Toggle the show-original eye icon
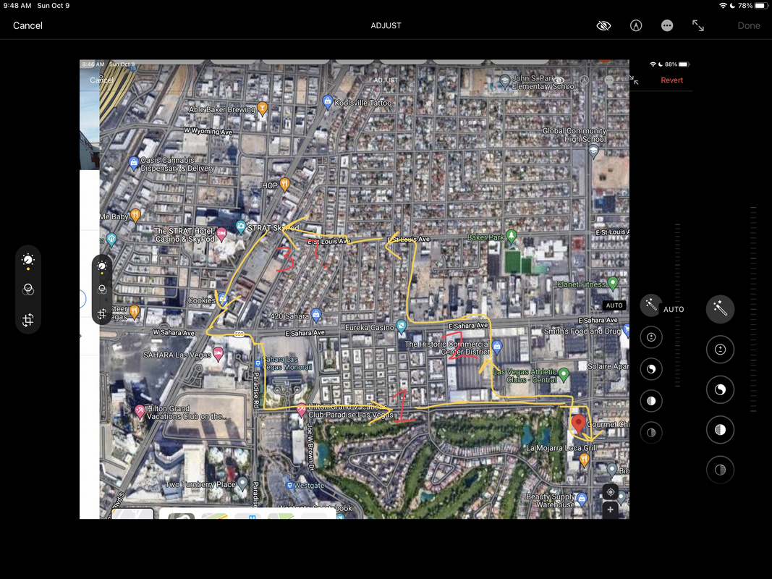This screenshot has height=579, width=772. (x=603, y=25)
